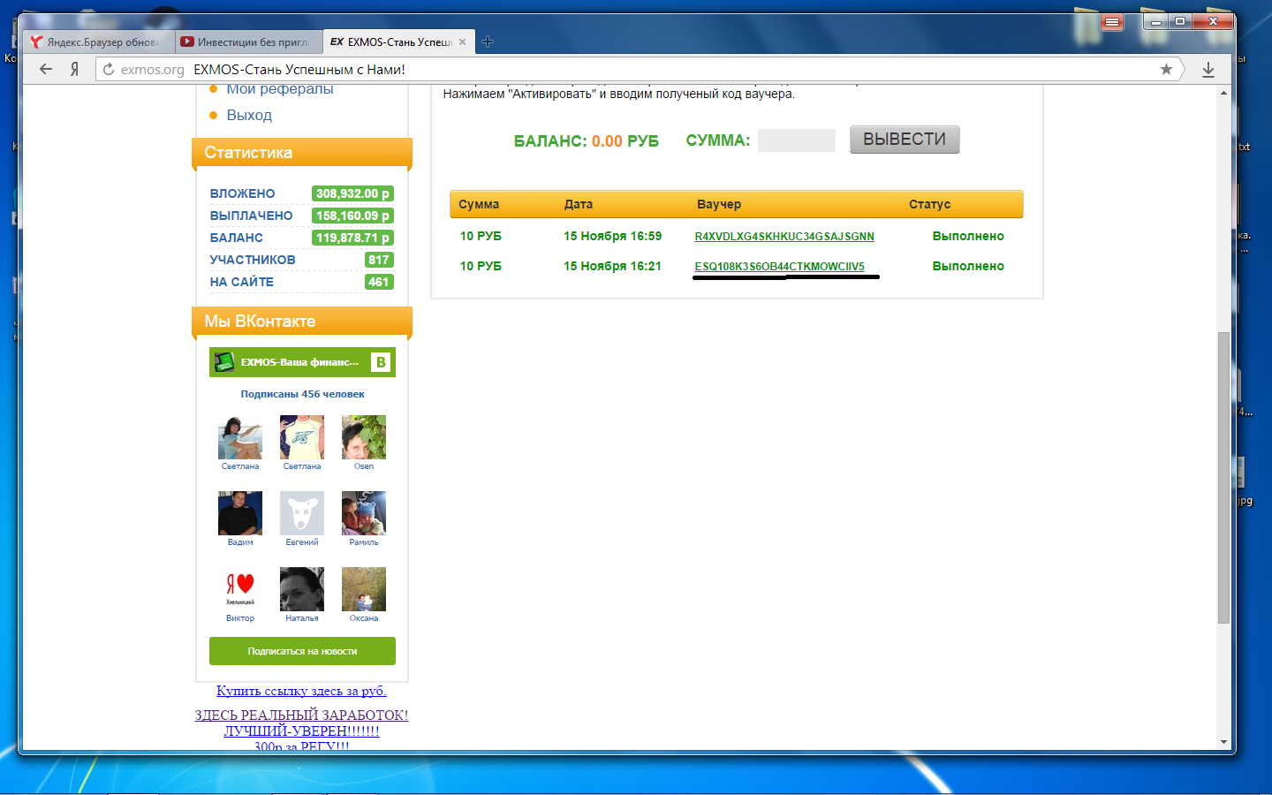This screenshot has height=795, width=1272.
Task: Close the EXMOS tab
Action: click(x=462, y=42)
